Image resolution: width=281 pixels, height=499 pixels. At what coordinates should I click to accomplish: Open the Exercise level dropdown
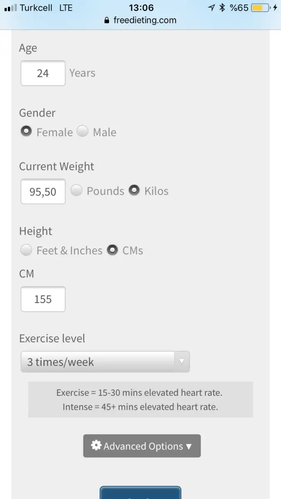(105, 362)
